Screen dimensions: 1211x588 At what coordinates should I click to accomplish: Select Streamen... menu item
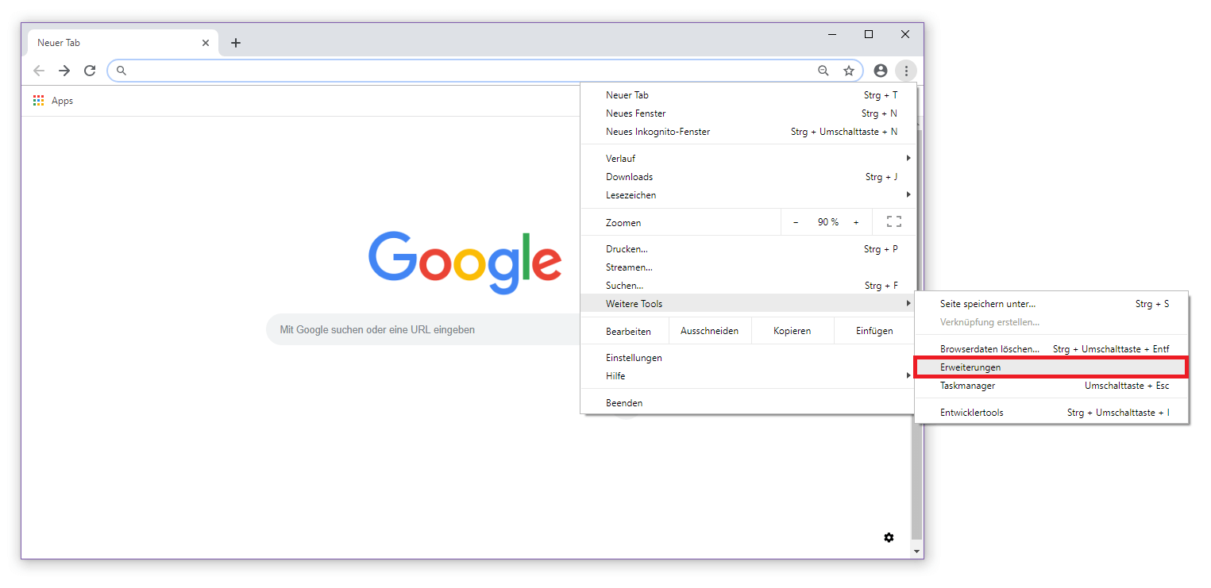pyautogui.click(x=749, y=267)
